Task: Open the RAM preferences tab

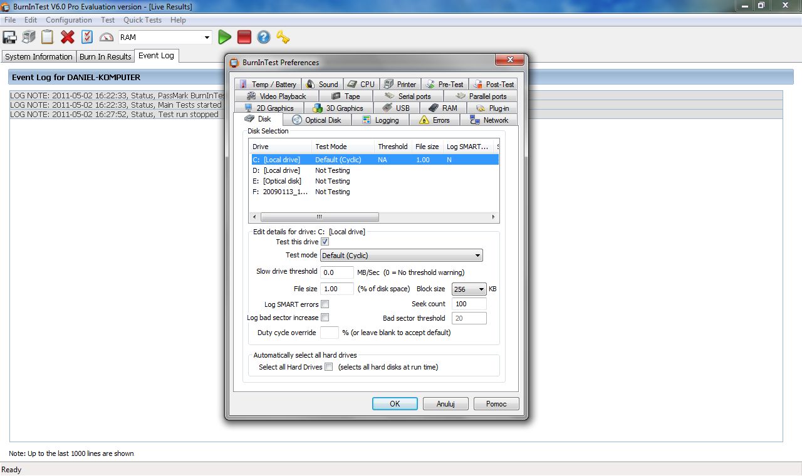Action: pos(443,108)
